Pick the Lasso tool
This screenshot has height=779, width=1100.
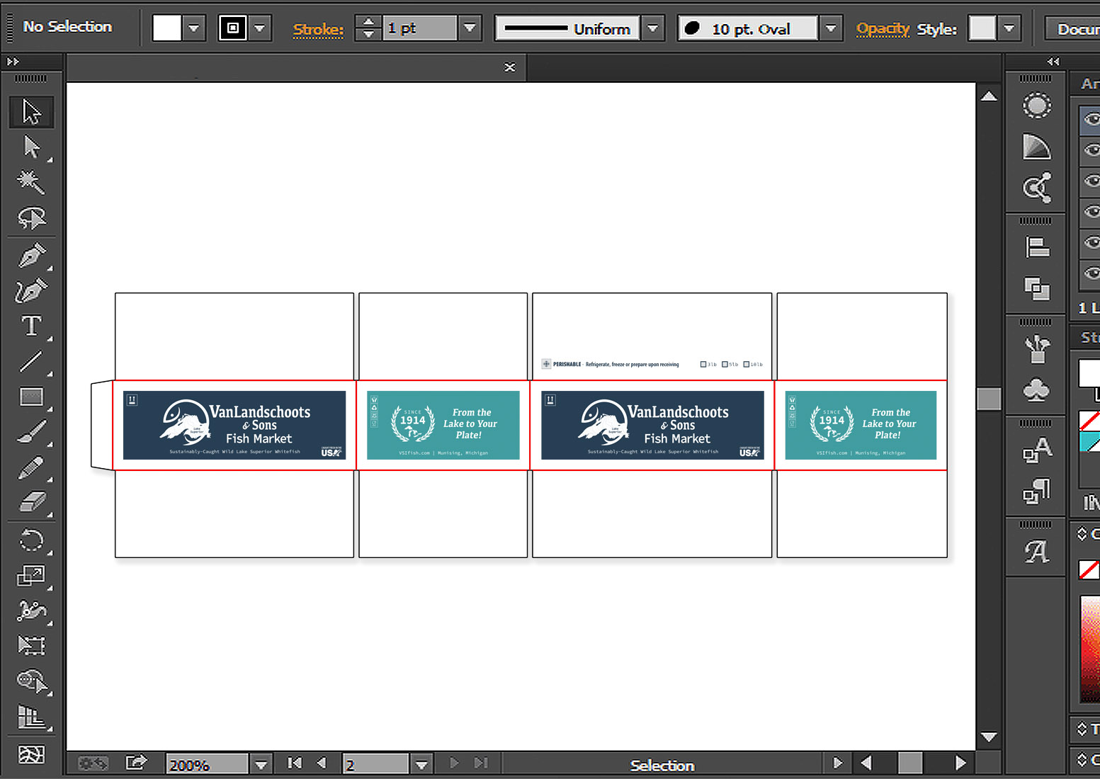tap(31, 218)
